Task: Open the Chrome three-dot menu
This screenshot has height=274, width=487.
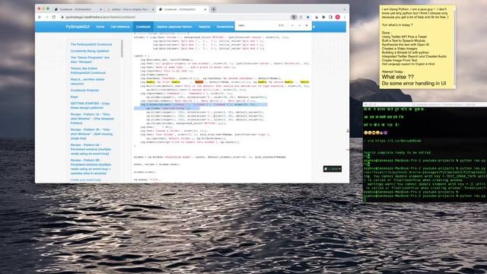Action: tap(345, 17)
